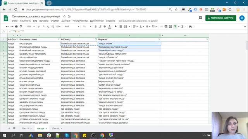Click the Insert comment icon
248x139 pixels.
pos(166,27)
